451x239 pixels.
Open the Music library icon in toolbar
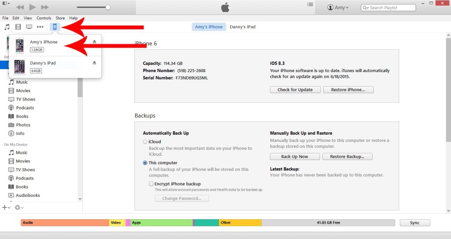[7, 27]
